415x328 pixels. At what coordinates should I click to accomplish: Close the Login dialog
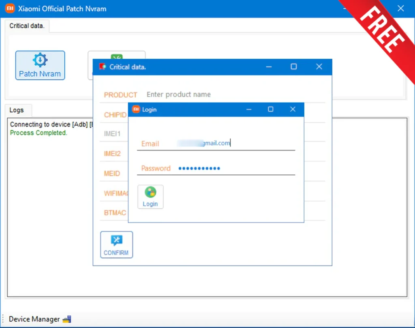(x=293, y=109)
